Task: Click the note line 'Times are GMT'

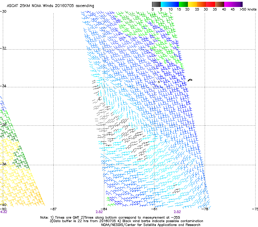Action: (67, 218)
